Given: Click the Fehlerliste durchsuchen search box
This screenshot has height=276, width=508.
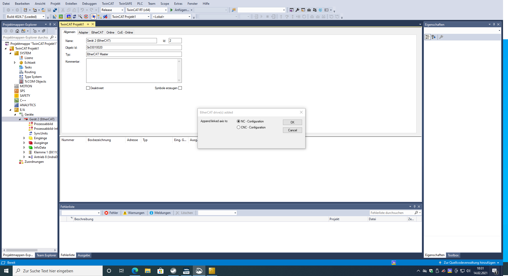Looking at the screenshot, I should pyautogui.click(x=392, y=213).
